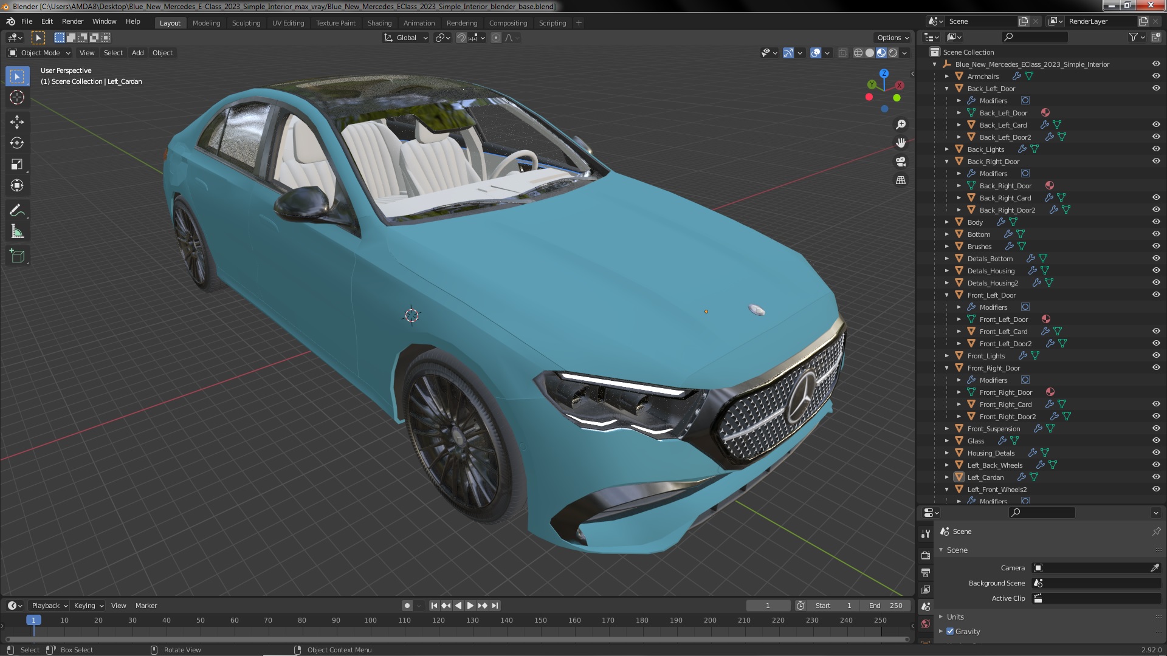The width and height of the screenshot is (1167, 656).
Task: Select the Rotate tool
Action: pyautogui.click(x=17, y=143)
